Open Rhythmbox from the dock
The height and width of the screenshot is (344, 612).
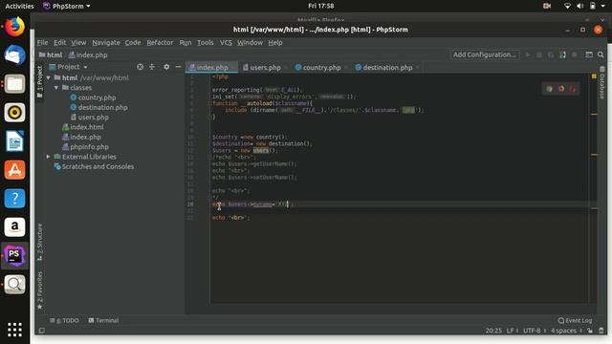coord(15,113)
